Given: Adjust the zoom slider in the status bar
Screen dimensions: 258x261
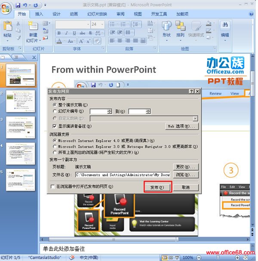Looking at the screenshot, I should 218,258.
